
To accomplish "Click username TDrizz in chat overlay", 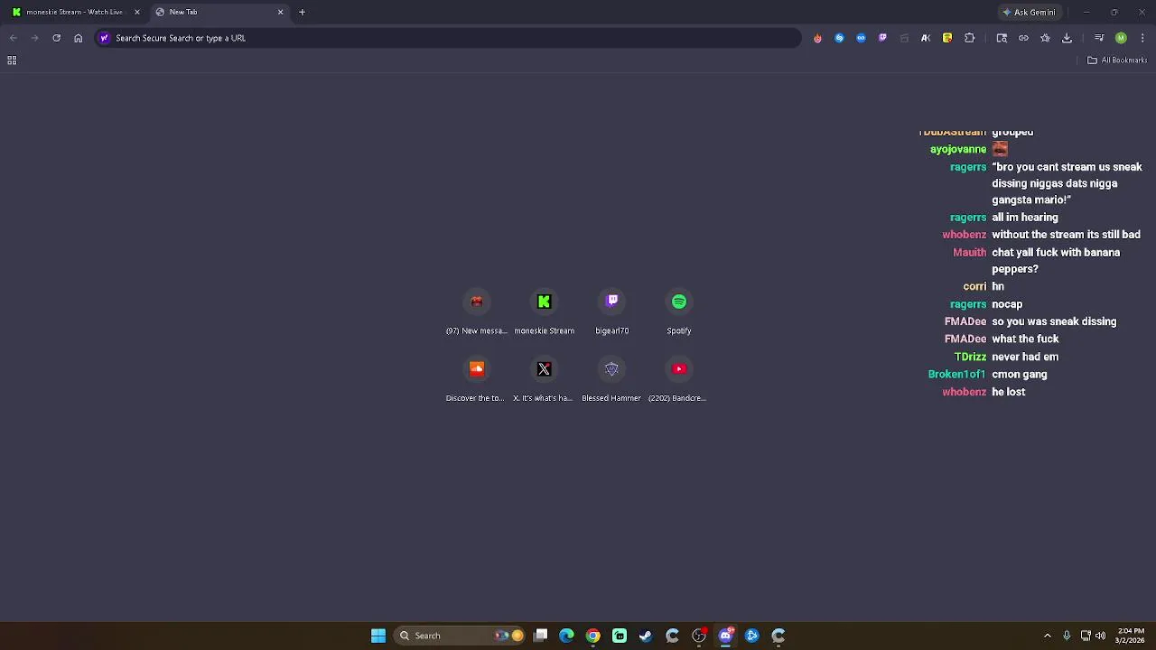I will [970, 357].
